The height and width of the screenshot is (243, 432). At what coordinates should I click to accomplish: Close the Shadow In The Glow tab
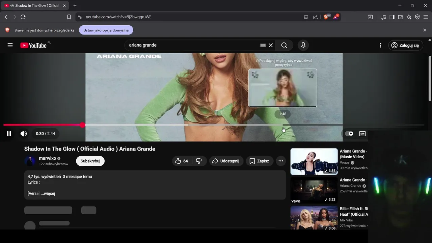(64, 6)
